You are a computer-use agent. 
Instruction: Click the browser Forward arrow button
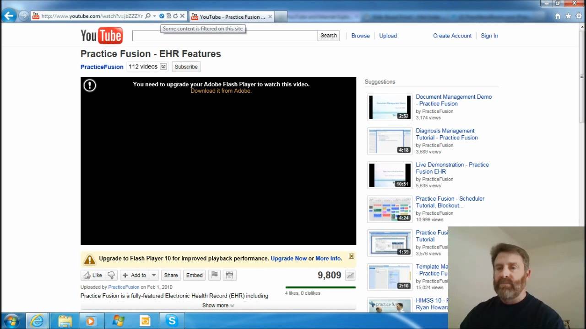pyautogui.click(x=23, y=16)
